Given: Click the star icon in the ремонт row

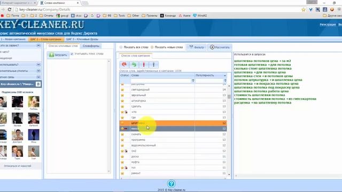Looking at the screenshot, I should (122, 173).
